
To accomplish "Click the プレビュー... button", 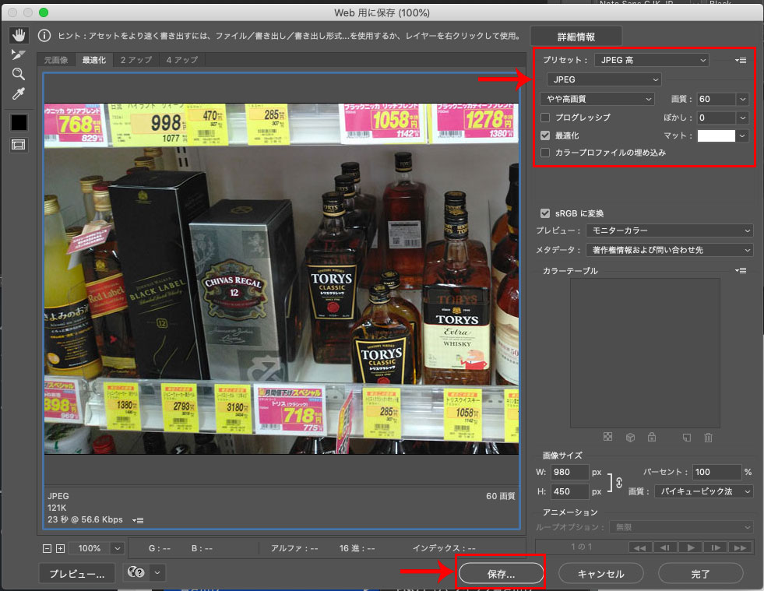I will 76,573.
